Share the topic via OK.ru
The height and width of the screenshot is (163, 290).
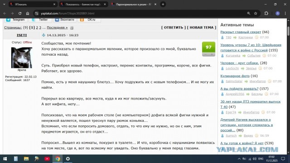click(x=89, y=19)
